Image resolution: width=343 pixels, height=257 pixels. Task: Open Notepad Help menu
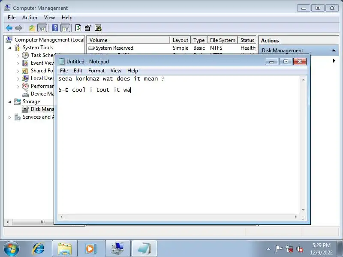[132, 71]
